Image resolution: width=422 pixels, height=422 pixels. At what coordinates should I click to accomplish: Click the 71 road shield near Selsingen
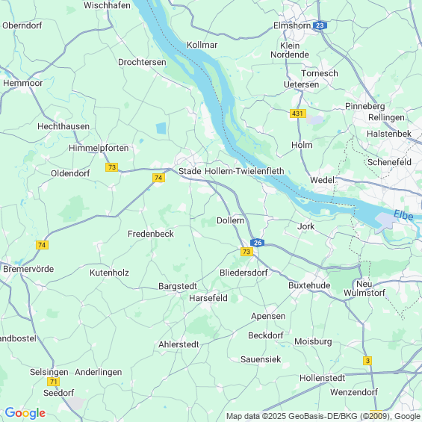53,382
